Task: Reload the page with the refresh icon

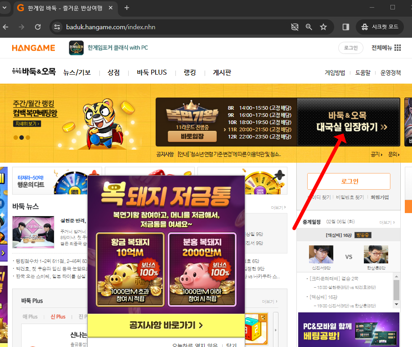Action: tap(38, 27)
